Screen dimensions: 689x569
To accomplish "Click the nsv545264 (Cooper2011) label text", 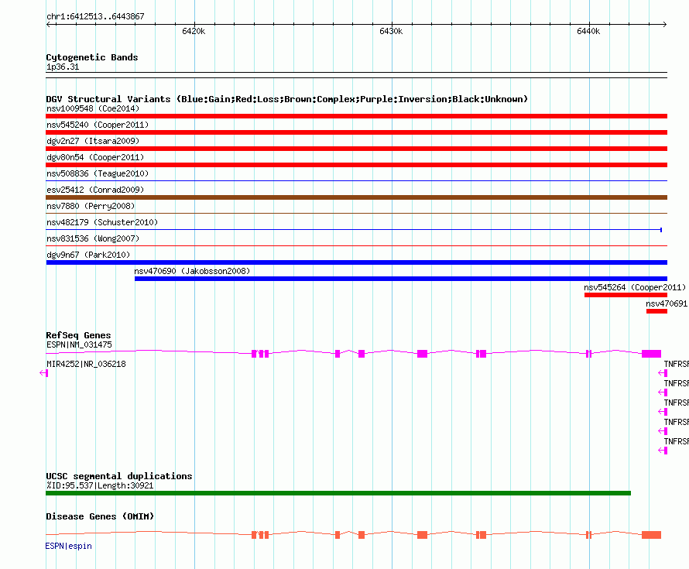I will click(x=635, y=287).
